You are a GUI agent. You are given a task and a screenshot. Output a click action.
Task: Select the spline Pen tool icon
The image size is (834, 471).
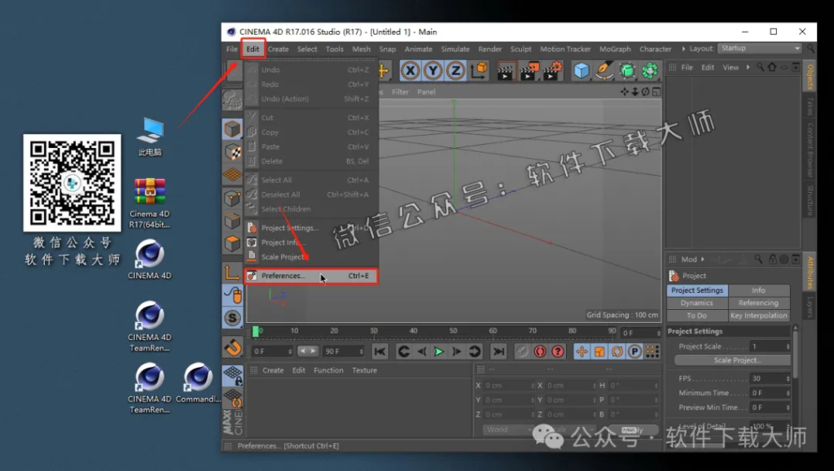click(x=604, y=72)
